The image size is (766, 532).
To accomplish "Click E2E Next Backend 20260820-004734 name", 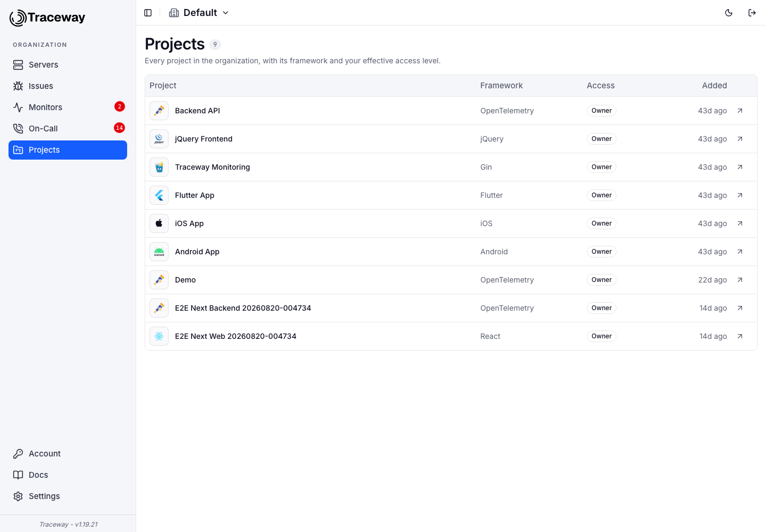I will coord(243,308).
